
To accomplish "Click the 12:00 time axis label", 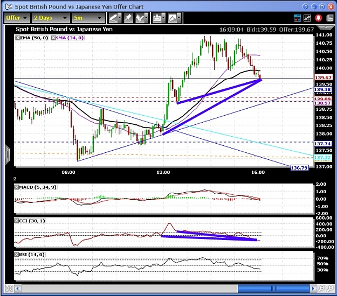I will pos(163,172).
